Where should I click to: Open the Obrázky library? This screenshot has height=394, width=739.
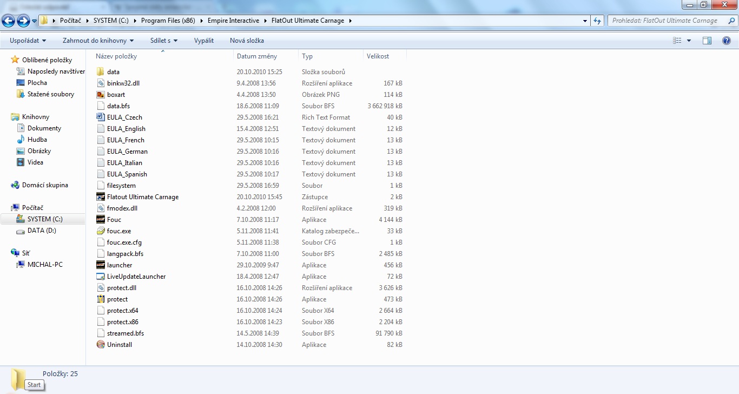tap(39, 151)
